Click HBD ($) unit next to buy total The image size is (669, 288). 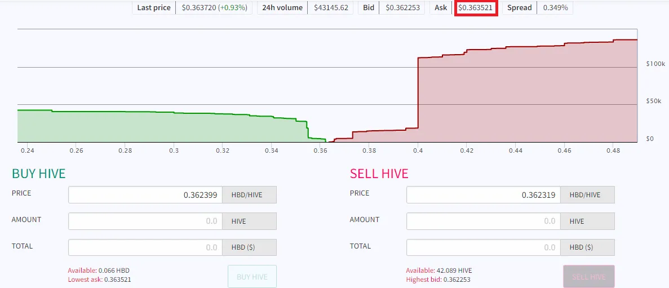(249, 247)
